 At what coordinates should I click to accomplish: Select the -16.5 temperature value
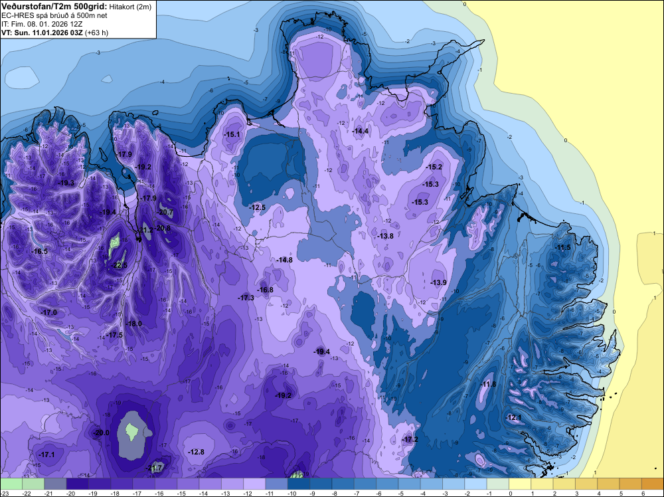(x=40, y=251)
